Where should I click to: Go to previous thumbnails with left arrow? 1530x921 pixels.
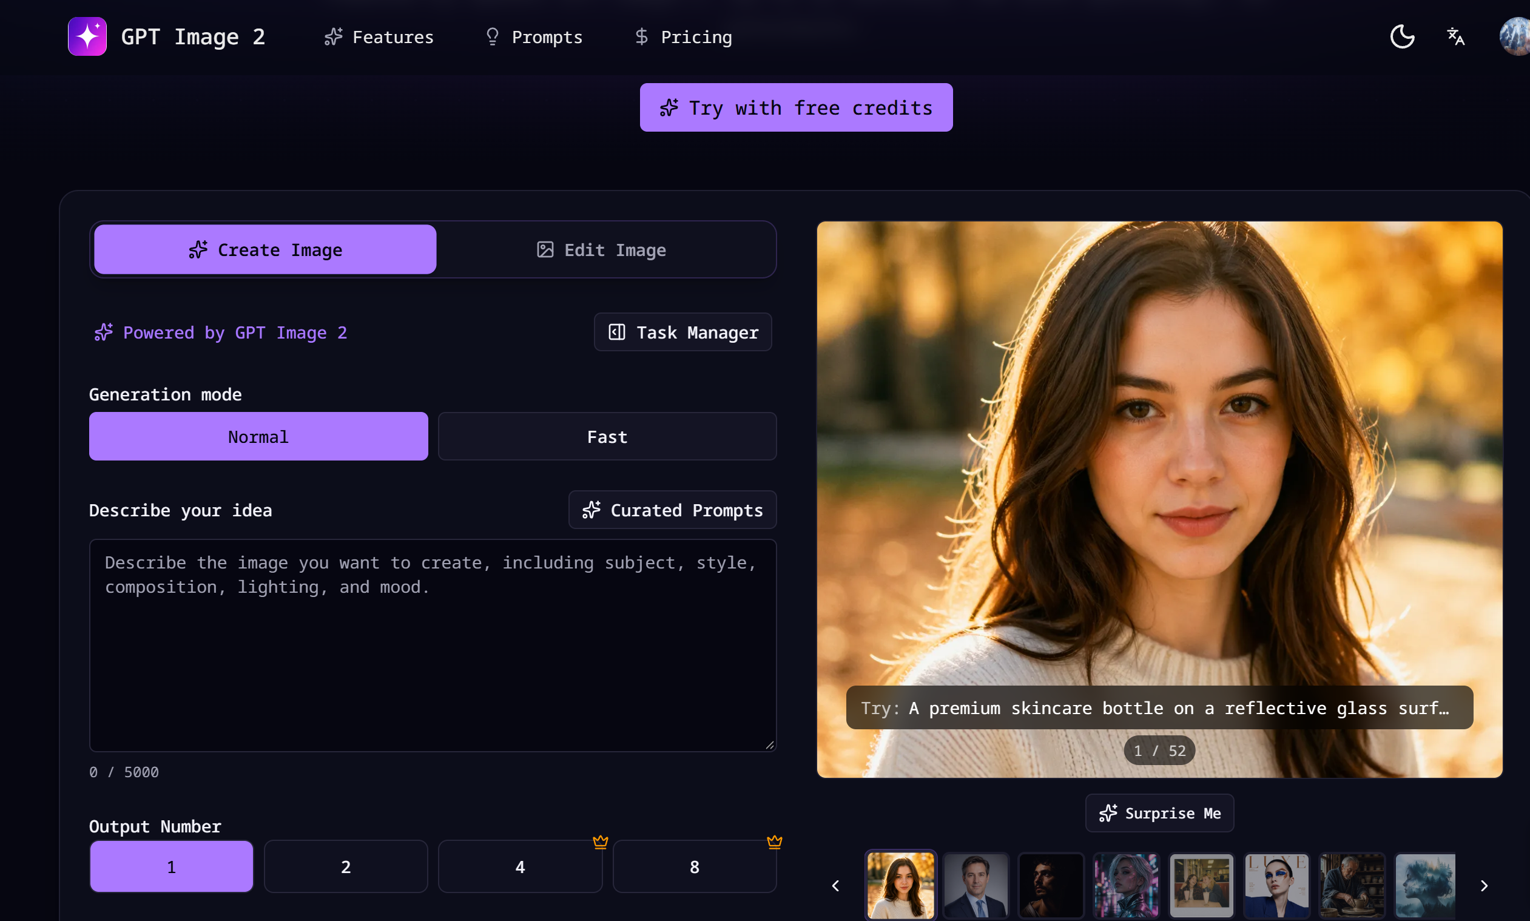(835, 886)
